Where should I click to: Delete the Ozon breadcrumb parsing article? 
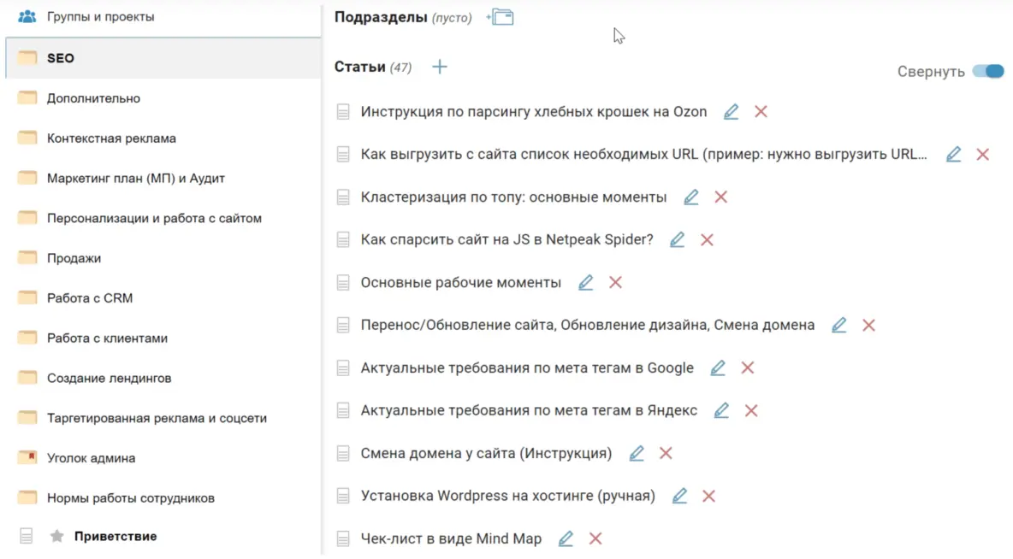tap(761, 112)
